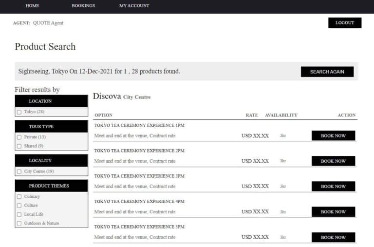Select the text 'TOKYO TEA CEREMONY EXPERIENCE 4PM'
374x247 pixels.
point(139,201)
